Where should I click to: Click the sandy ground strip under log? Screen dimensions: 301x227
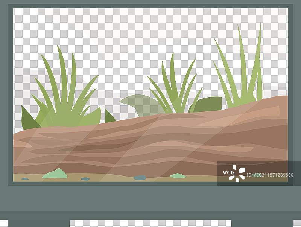point(113,178)
